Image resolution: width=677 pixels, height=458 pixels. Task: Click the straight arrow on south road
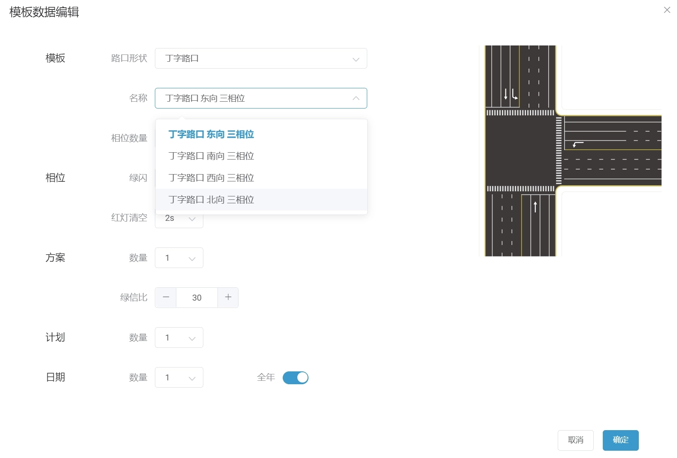click(535, 206)
